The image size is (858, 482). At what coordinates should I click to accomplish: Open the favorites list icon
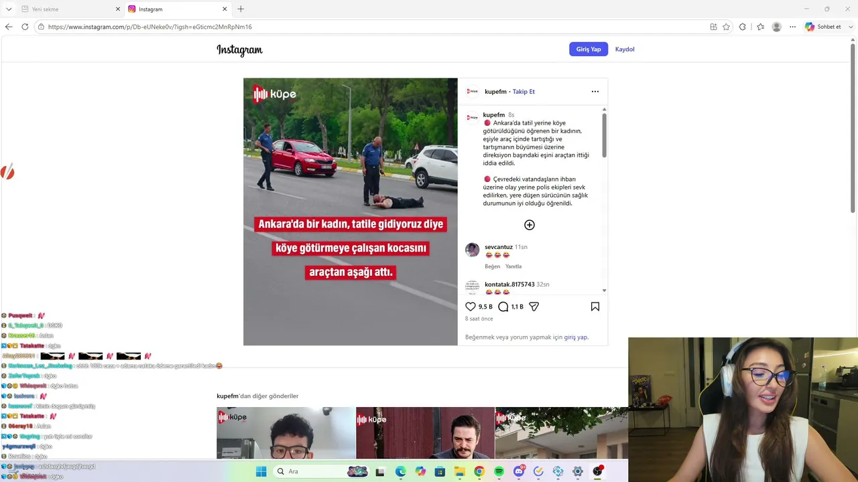click(x=760, y=27)
